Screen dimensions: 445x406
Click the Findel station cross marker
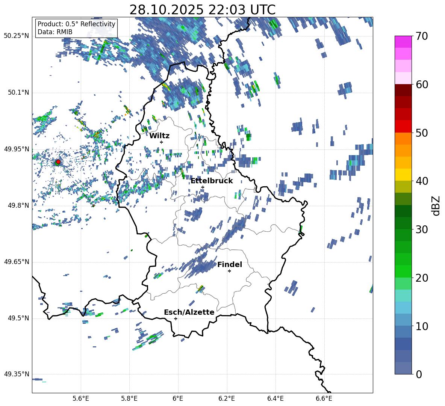click(229, 271)
